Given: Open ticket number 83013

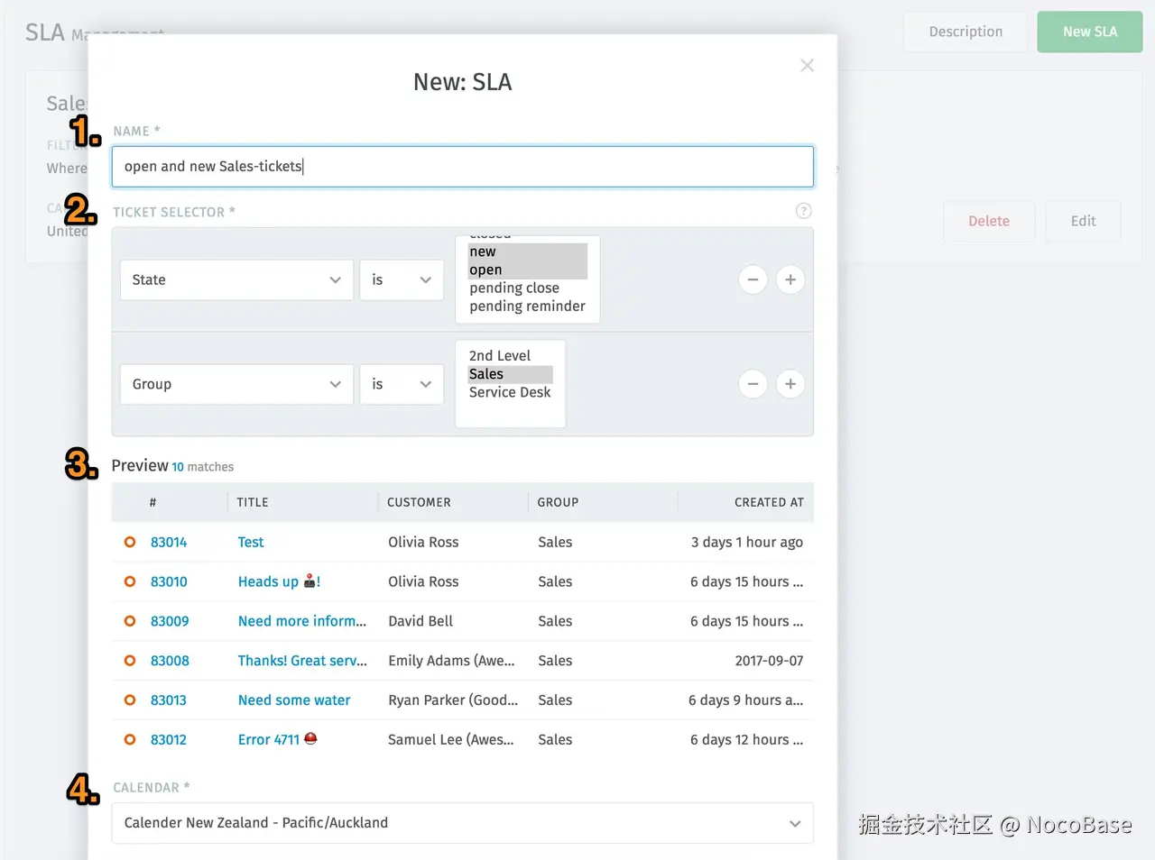Looking at the screenshot, I should click(169, 700).
